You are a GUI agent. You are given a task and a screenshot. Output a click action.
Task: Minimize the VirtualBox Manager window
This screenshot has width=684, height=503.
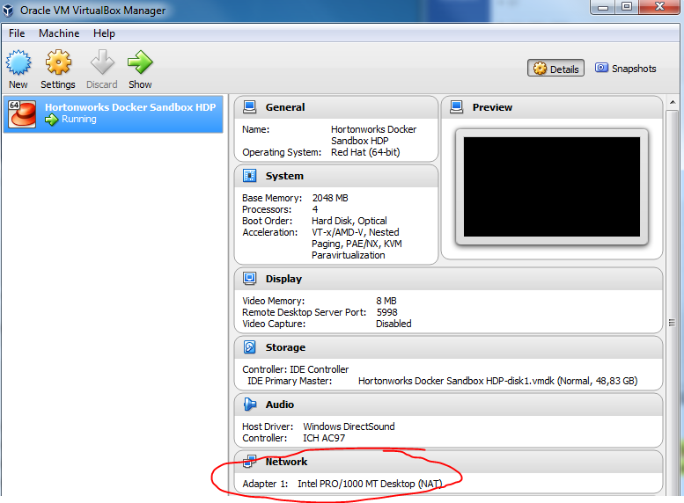603,6
